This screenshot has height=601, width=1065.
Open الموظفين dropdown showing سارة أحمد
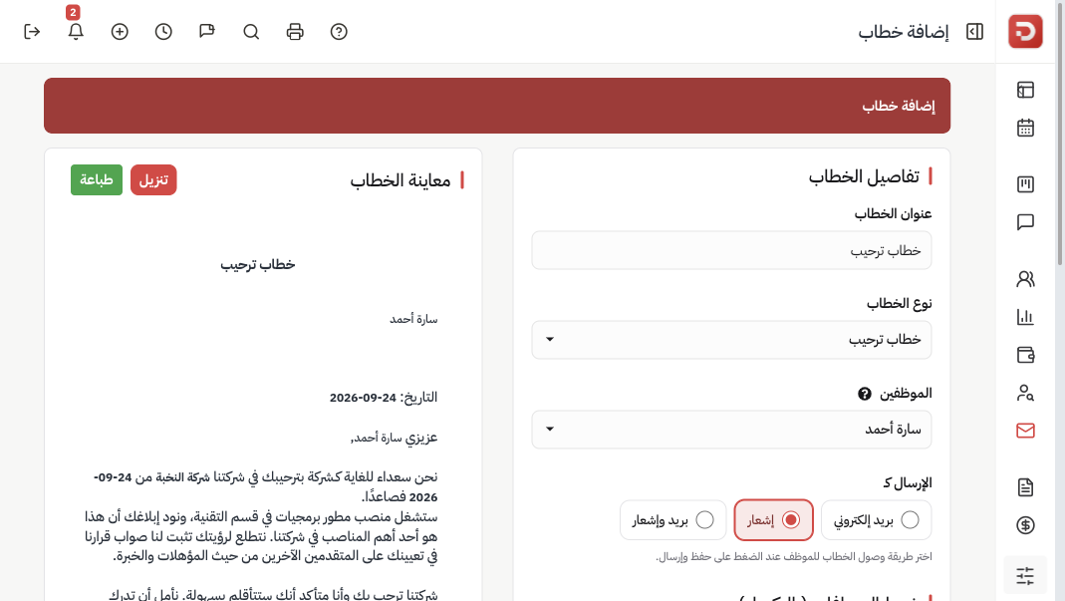point(731,430)
